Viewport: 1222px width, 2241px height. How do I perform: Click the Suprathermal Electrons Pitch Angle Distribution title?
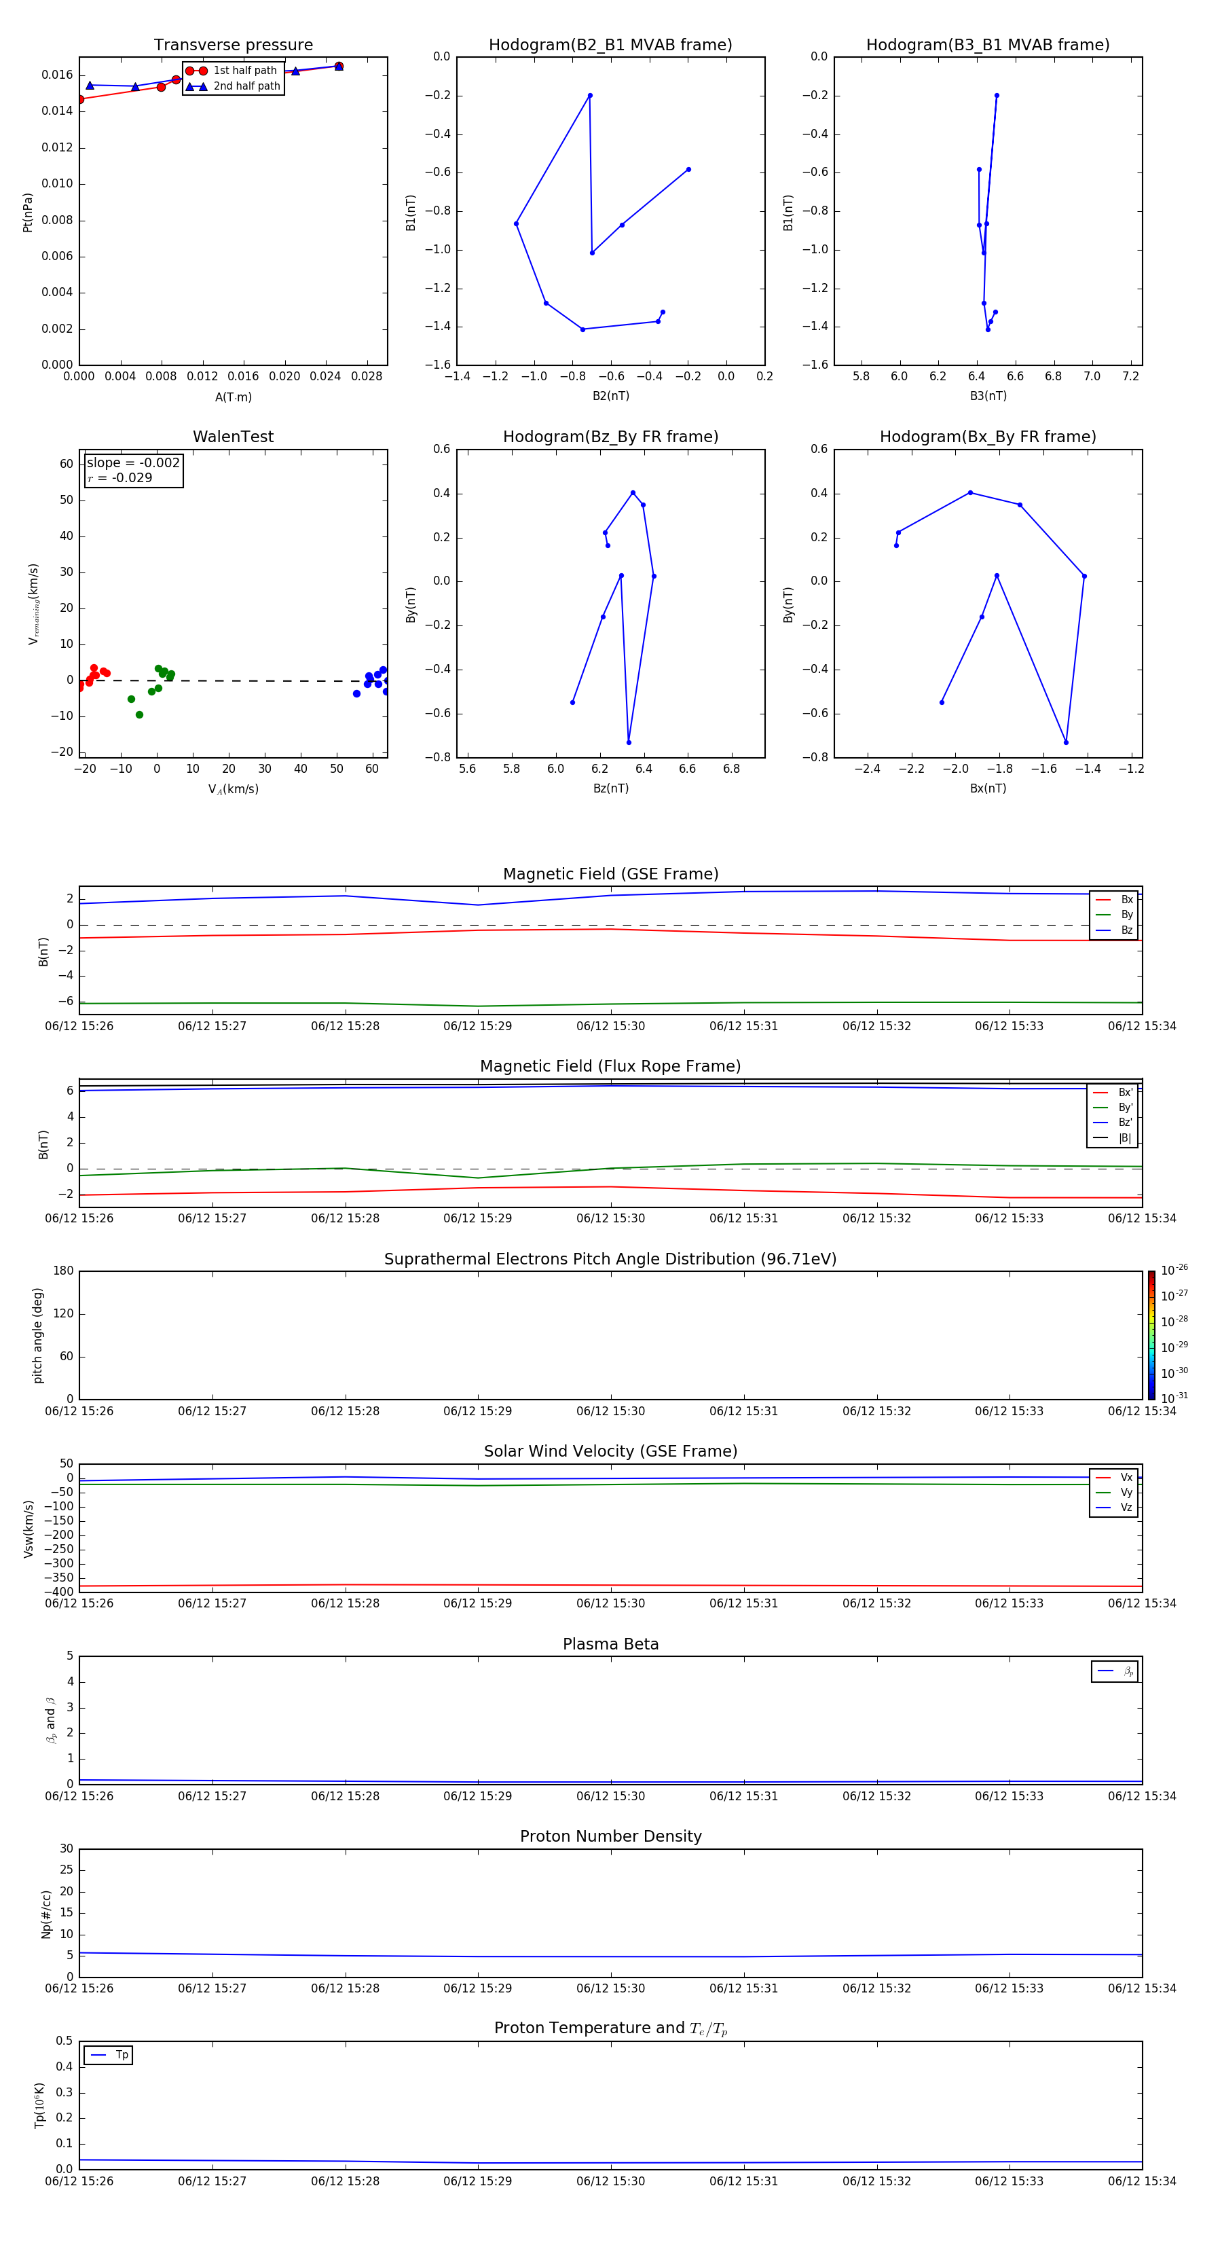pos(610,1260)
